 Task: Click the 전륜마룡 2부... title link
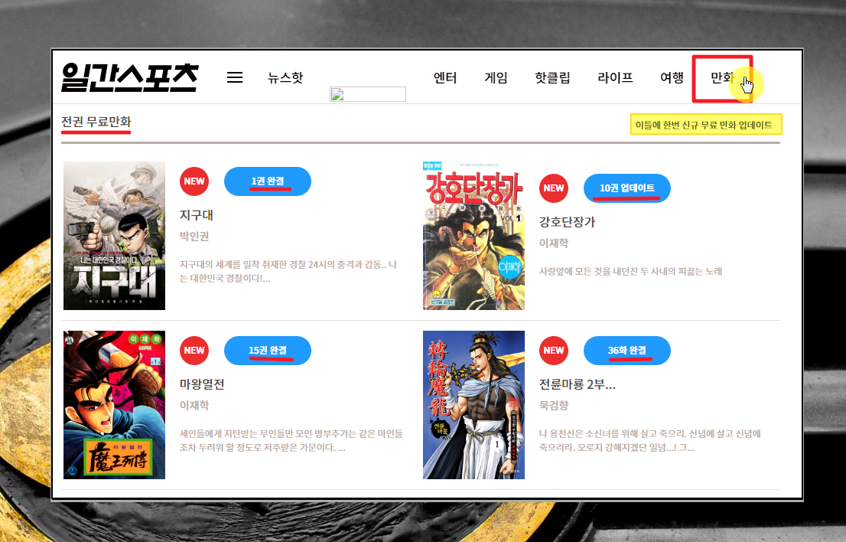pyautogui.click(x=578, y=384)
